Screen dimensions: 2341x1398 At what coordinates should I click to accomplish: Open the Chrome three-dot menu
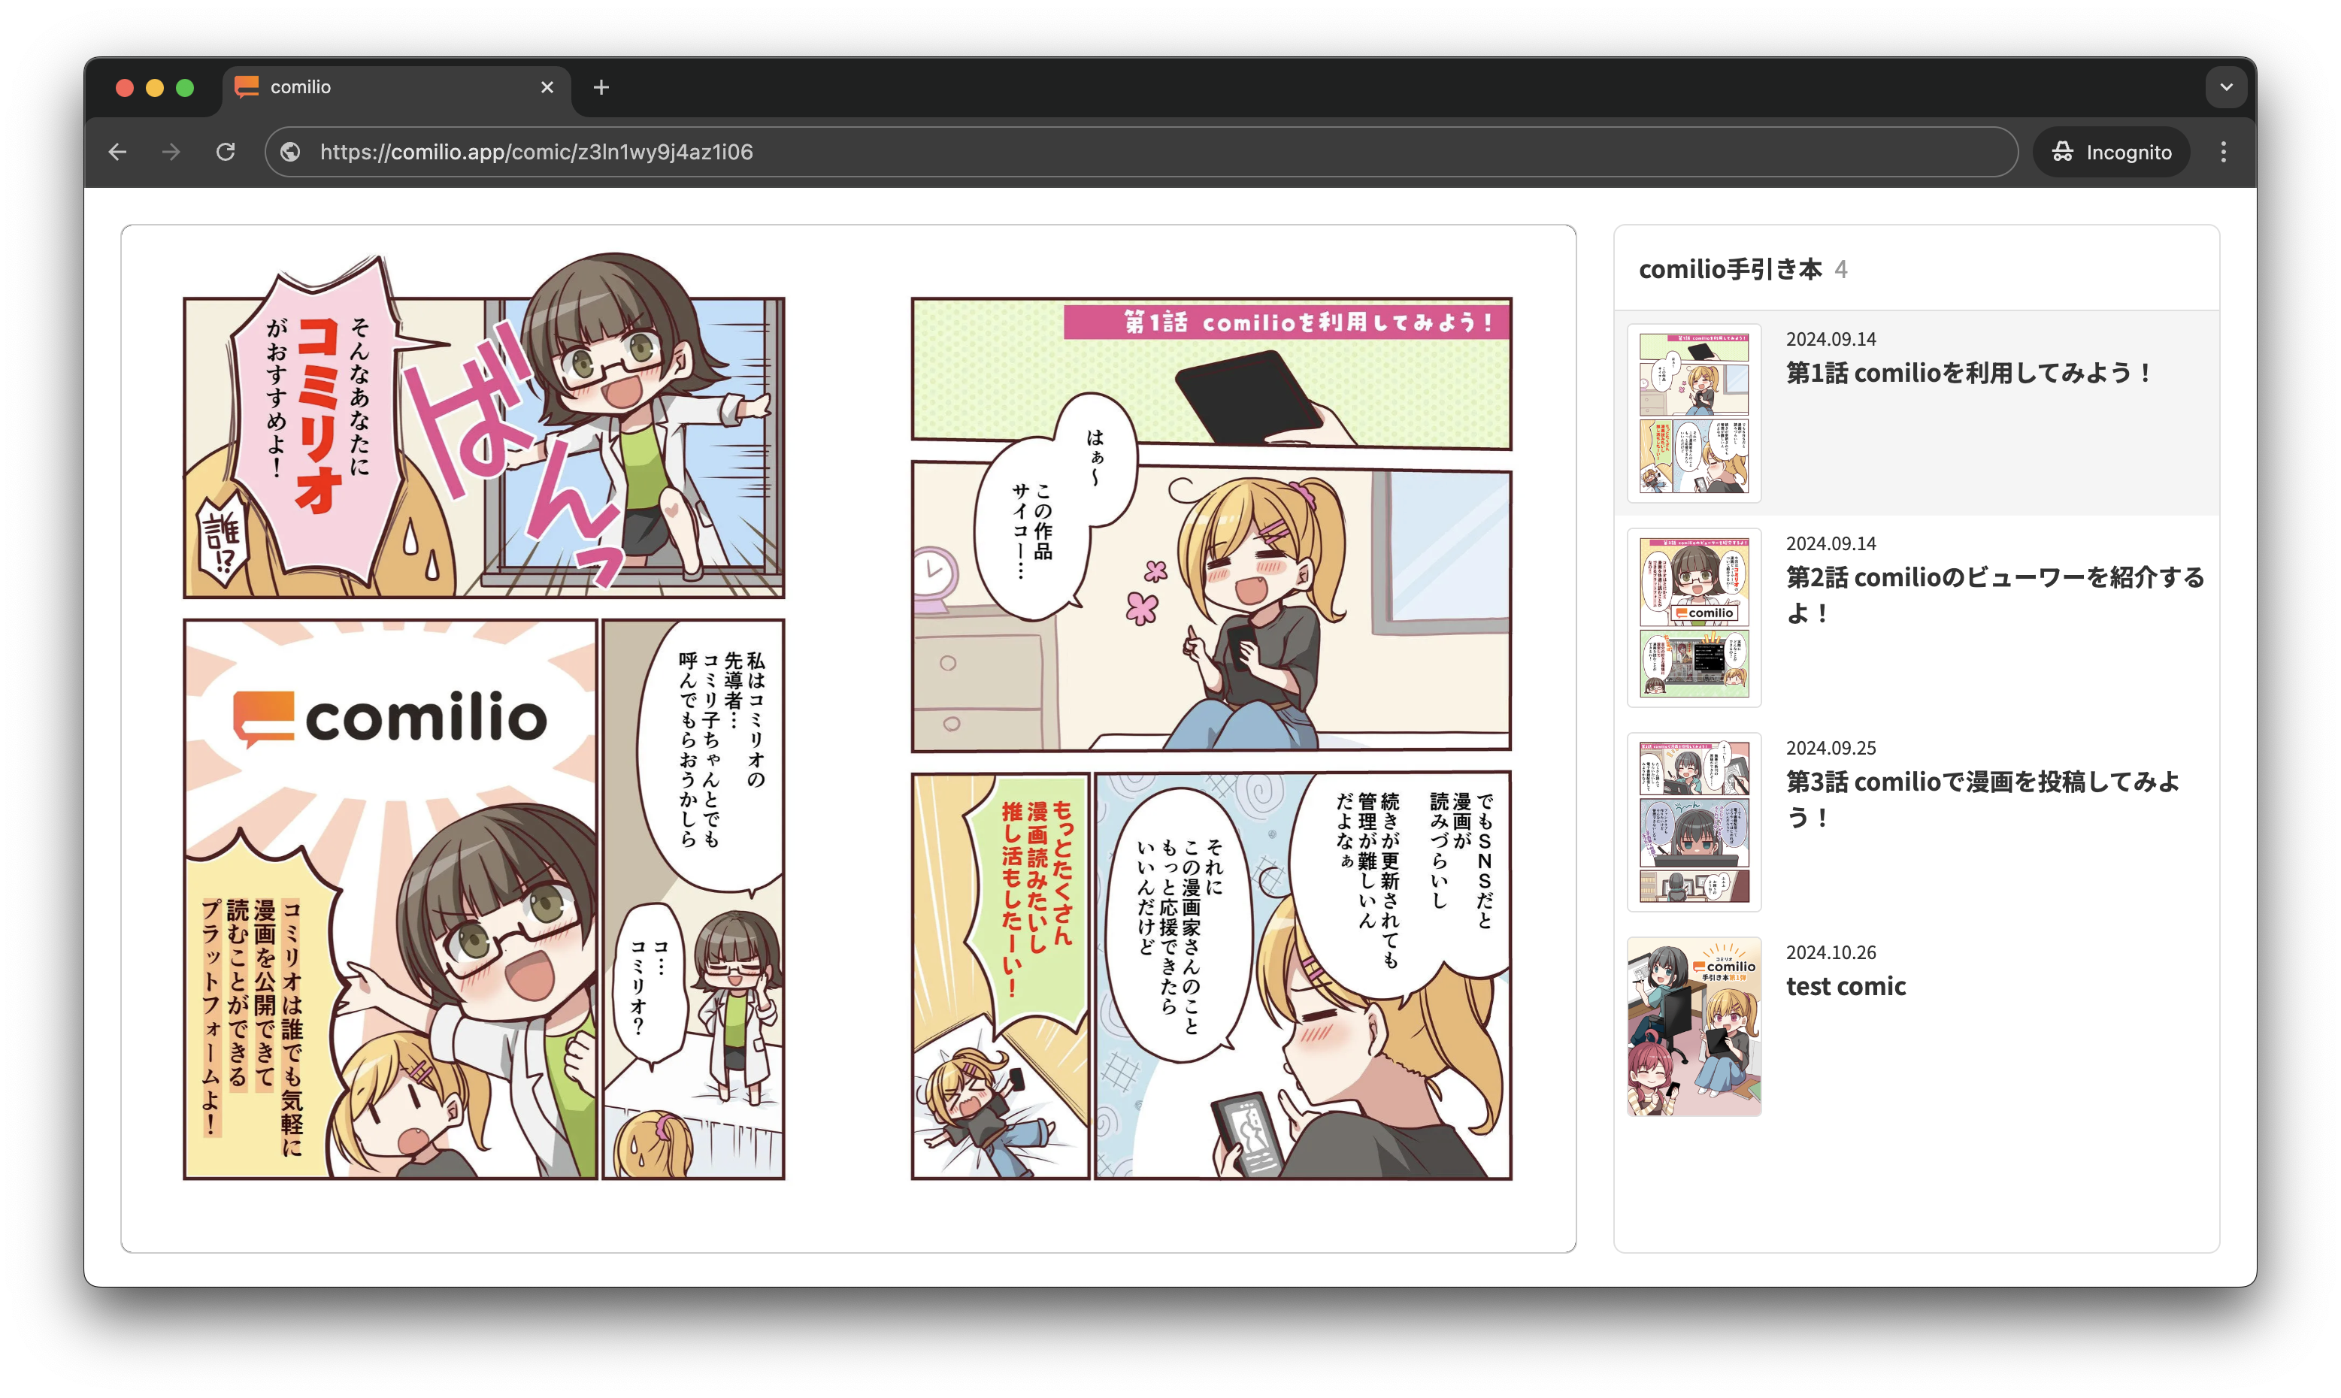2223,152
